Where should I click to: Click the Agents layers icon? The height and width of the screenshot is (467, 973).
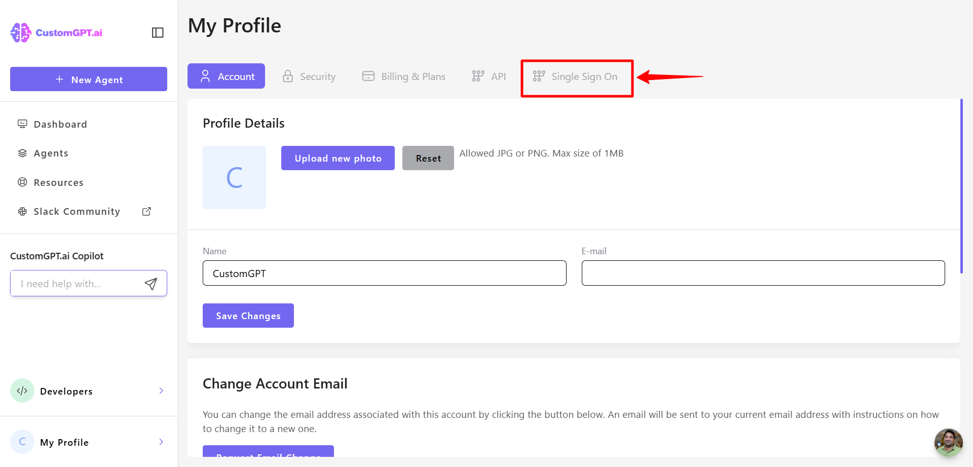click(22, 153)
